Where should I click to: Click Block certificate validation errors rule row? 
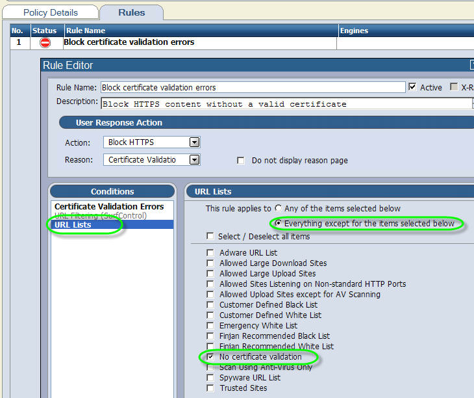129,43
